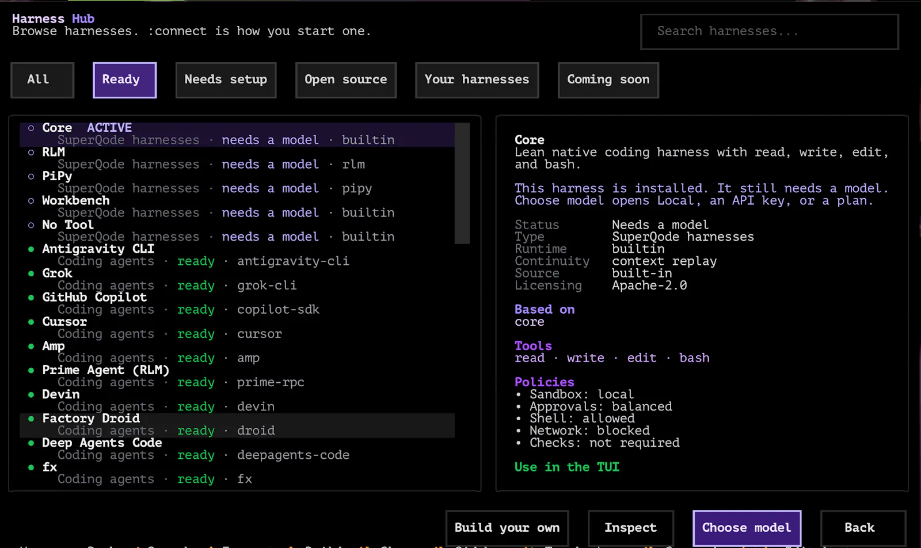The height and width of the screenshot is (548, 921).
Task: Click the read tool label
Action: tap(530, 358)
